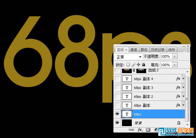196x138 pixels.
Task: Click the lock icon on 背景 layer
Action: (179, 123)
